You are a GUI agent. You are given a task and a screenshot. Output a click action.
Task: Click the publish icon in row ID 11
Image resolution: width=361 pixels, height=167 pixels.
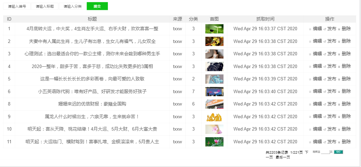coord(324,142)
